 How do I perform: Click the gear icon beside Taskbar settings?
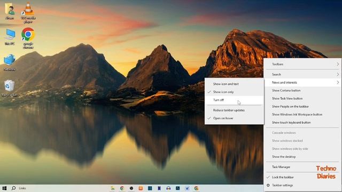click(268, 185)
